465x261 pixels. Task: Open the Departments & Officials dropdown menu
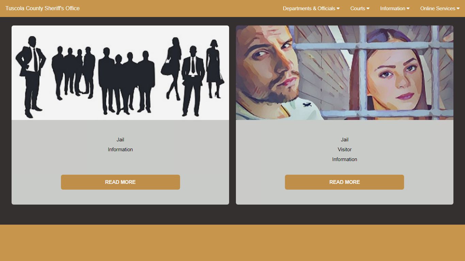[x=311, y=8]
